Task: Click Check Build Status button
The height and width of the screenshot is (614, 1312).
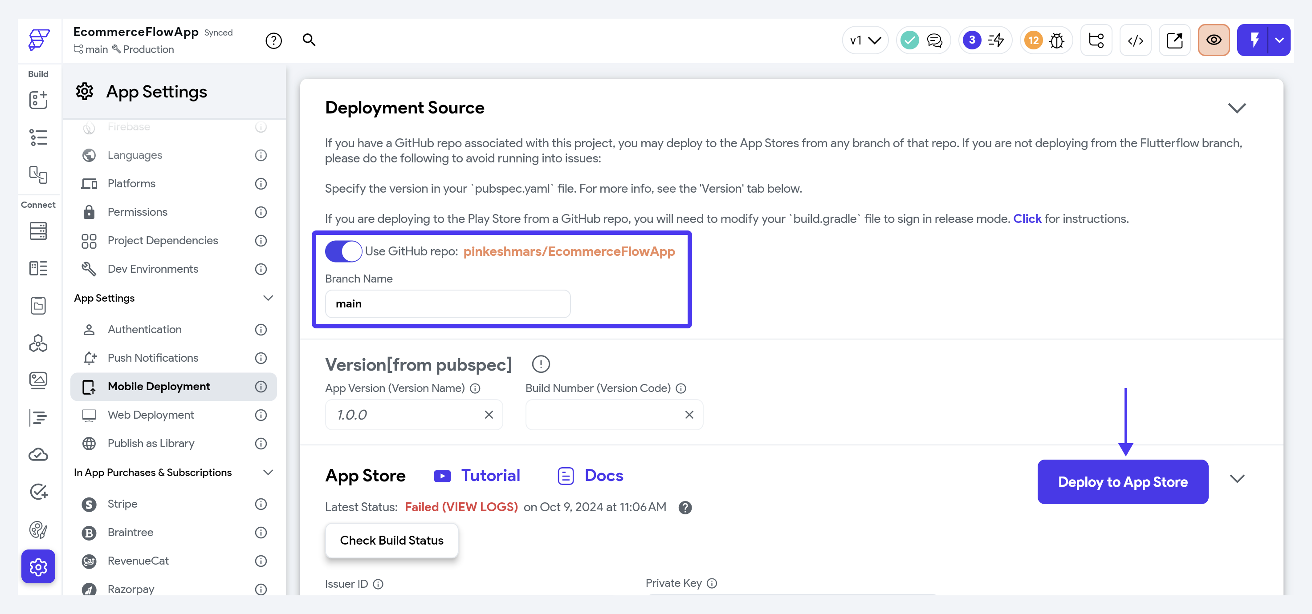Action: tap(391, 540)
